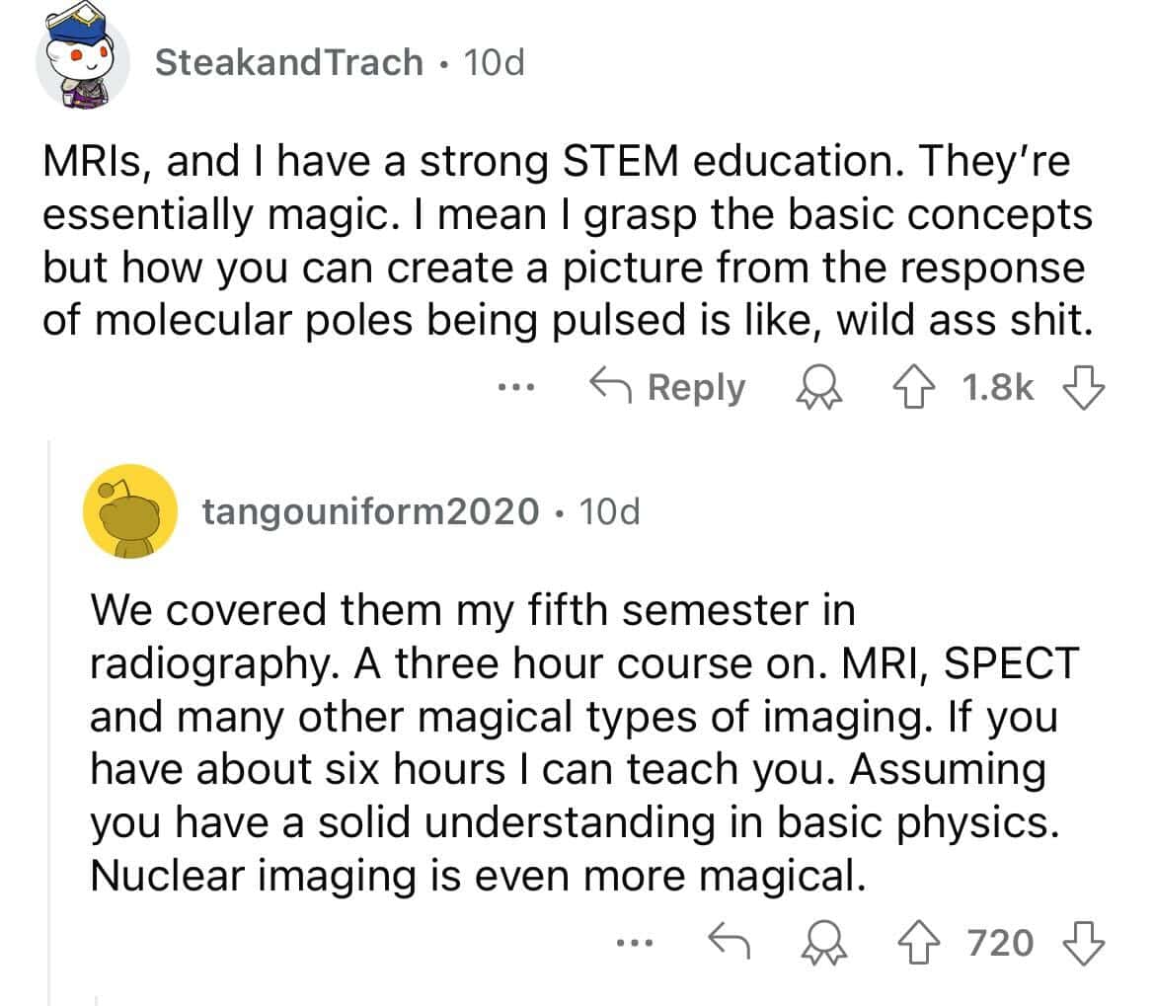Tap the 720 vote score
This screenshot has height=1006, width=1155.
pos(1001,943)
